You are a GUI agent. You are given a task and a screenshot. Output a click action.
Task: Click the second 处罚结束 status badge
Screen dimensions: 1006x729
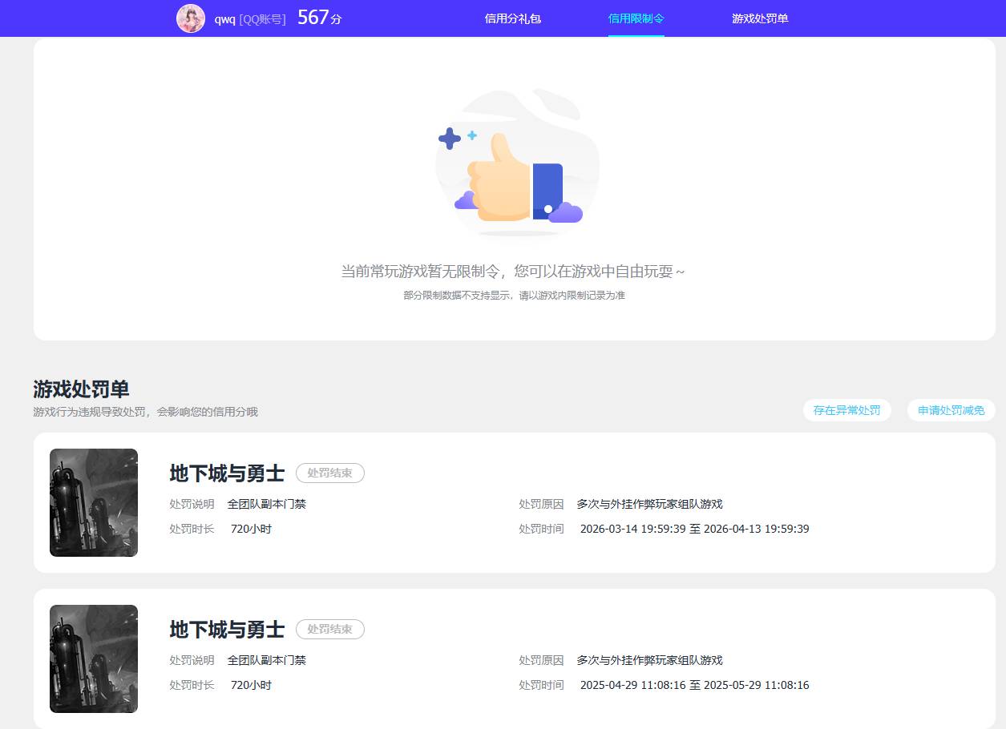[330, 629]
